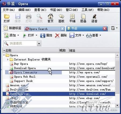Click address http://www.opera.com/buy/
The height and width of the screenshot is (114, 121).
88,64
